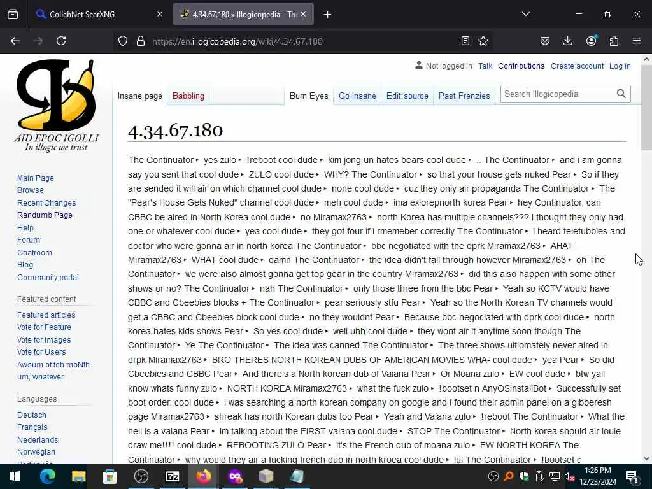Go to Main Page in sidebar
Screen dimensions: 652x489
36,178
